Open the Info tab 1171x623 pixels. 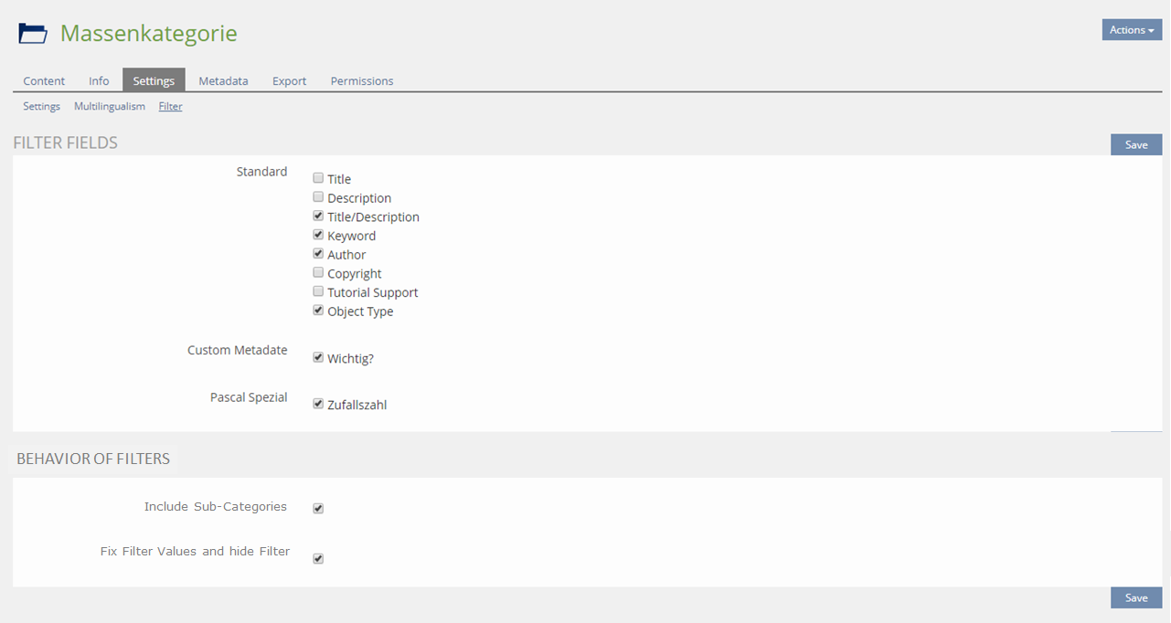tap(99, 80)
